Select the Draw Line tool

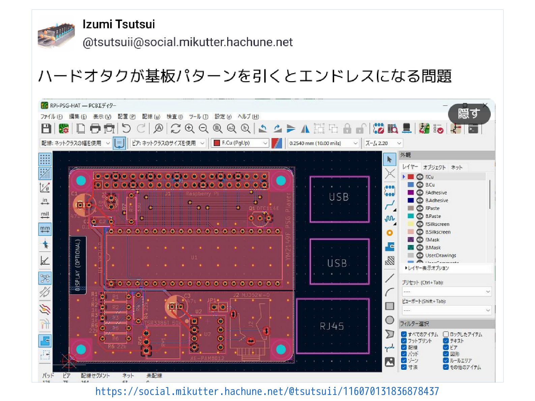tap(389, 278)
